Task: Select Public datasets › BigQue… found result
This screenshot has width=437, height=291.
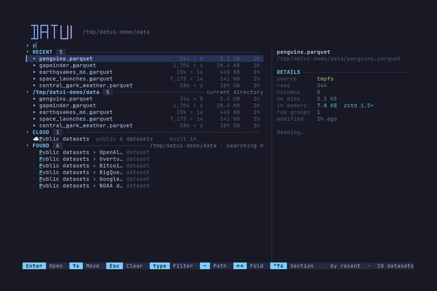Action: [145, 172]
